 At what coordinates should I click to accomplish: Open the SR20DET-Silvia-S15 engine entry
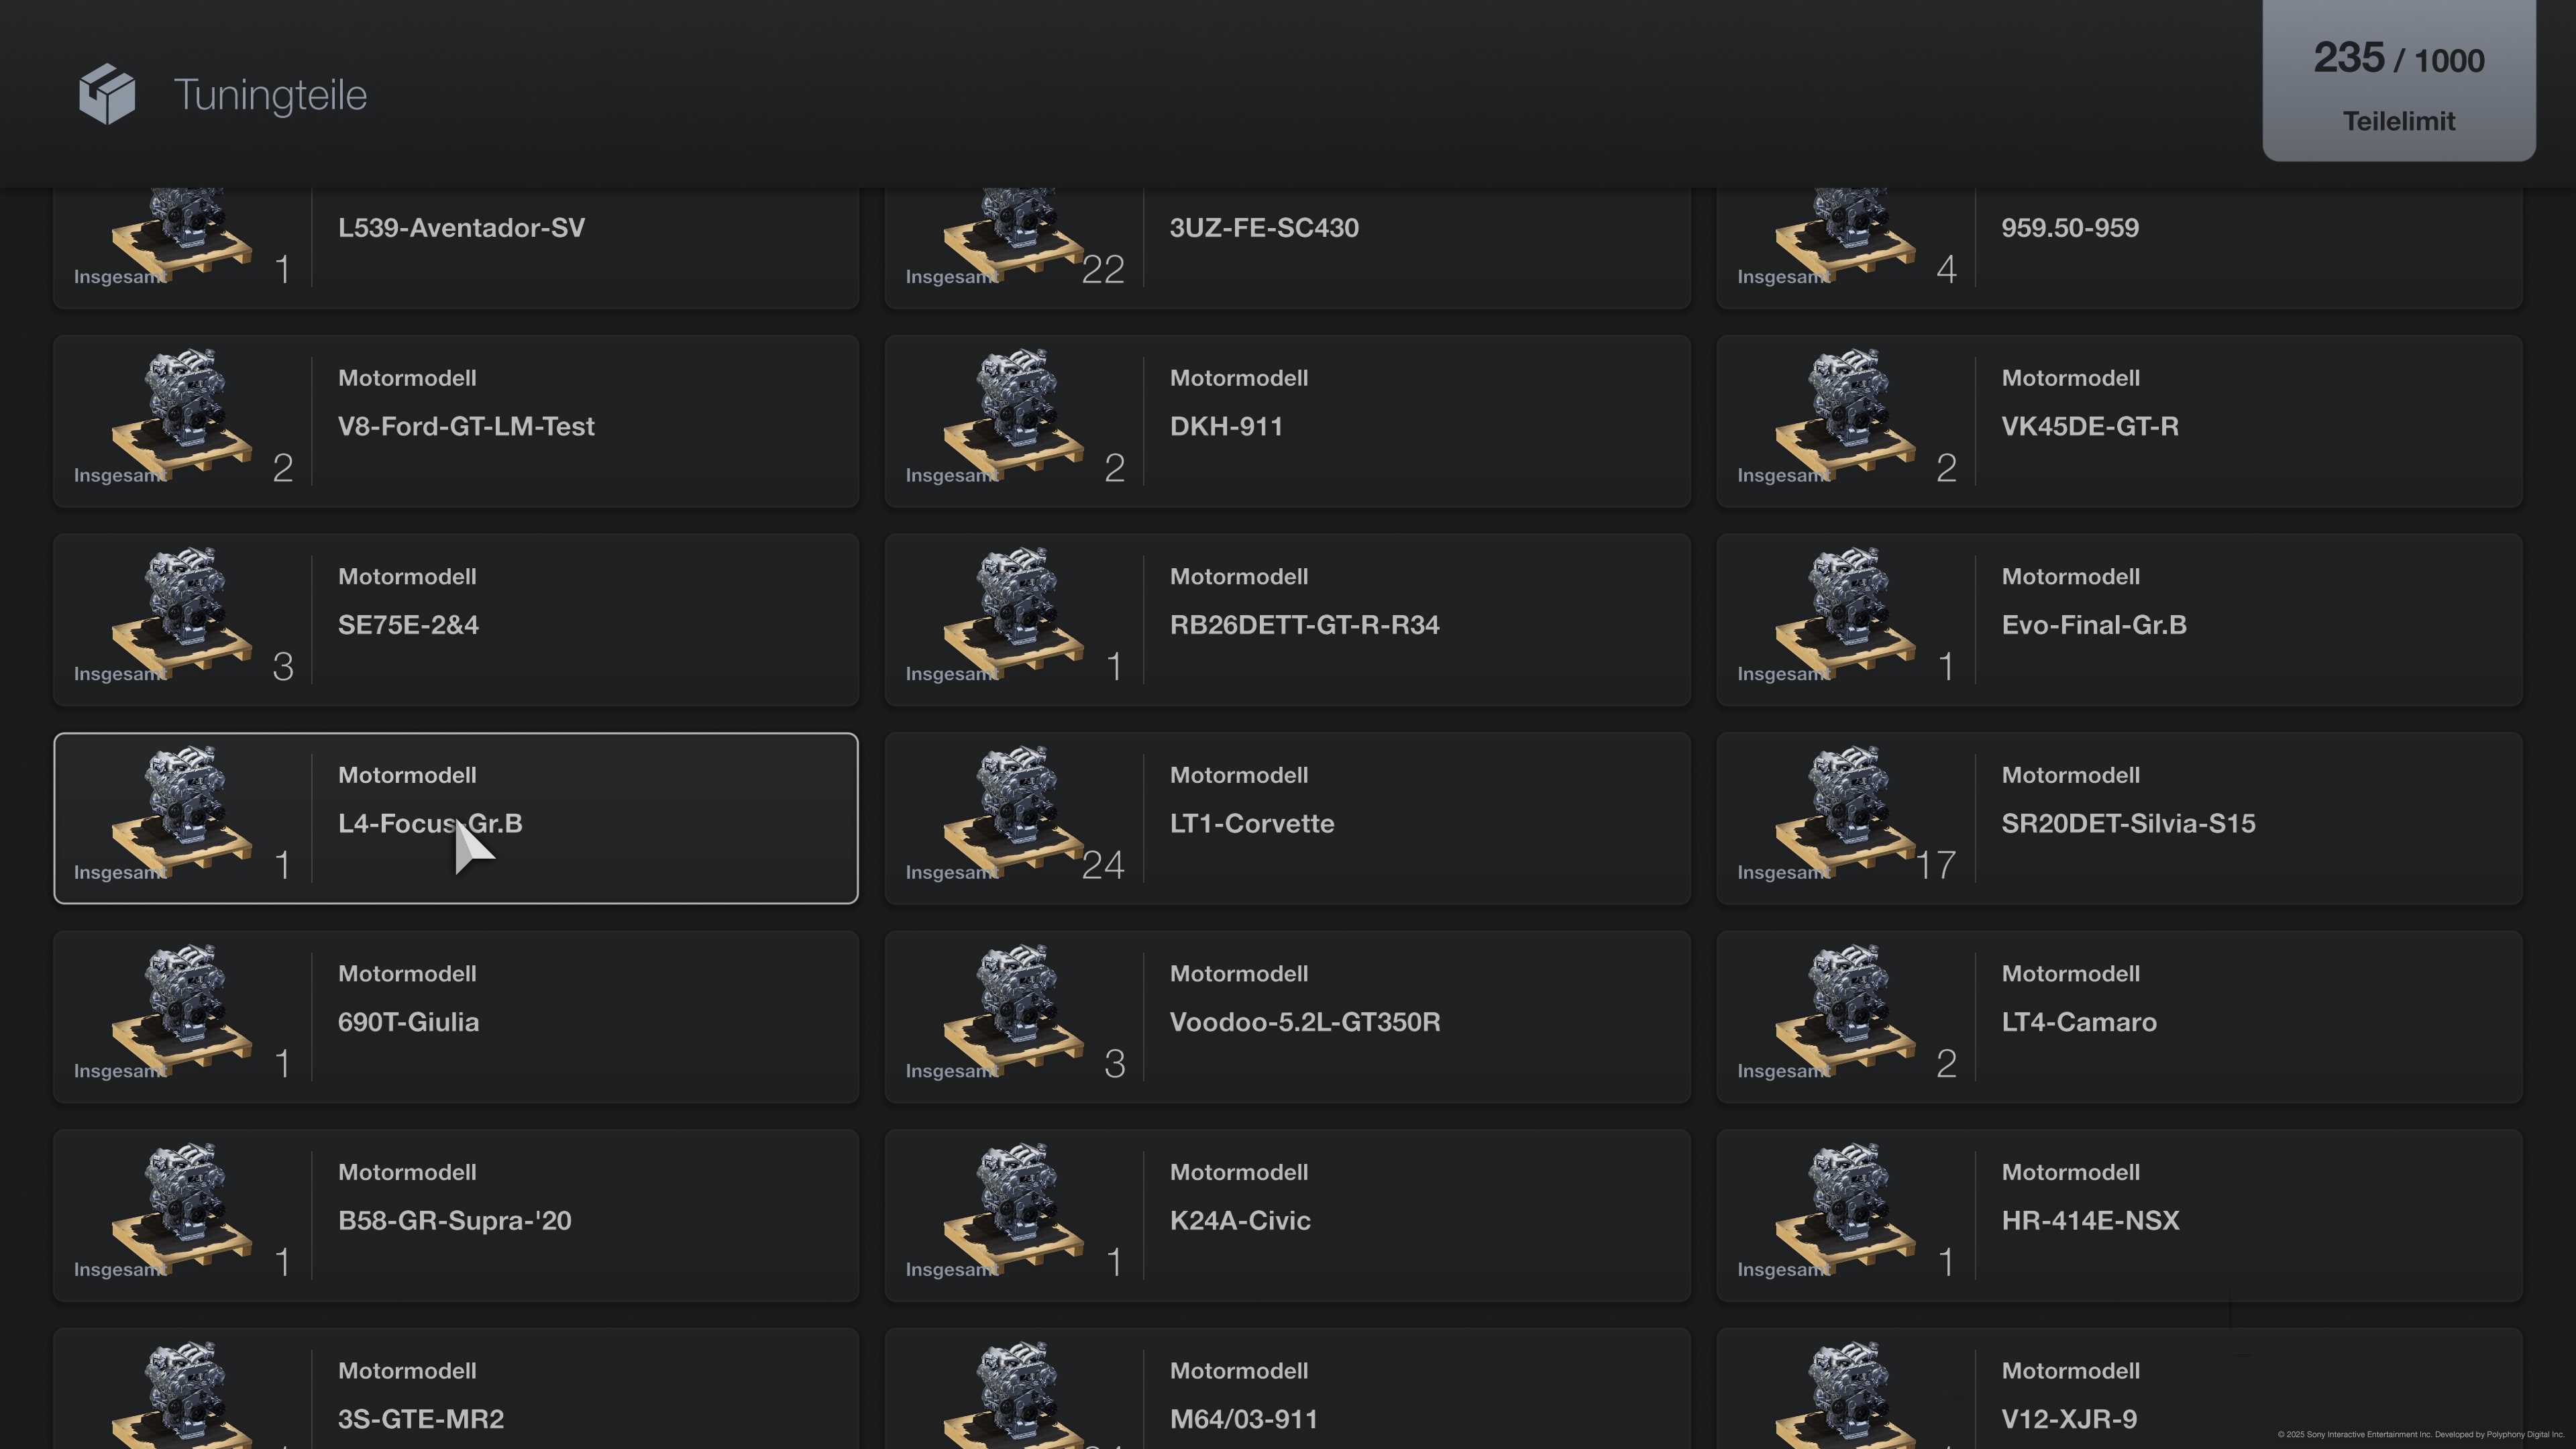pos(2119,819)
